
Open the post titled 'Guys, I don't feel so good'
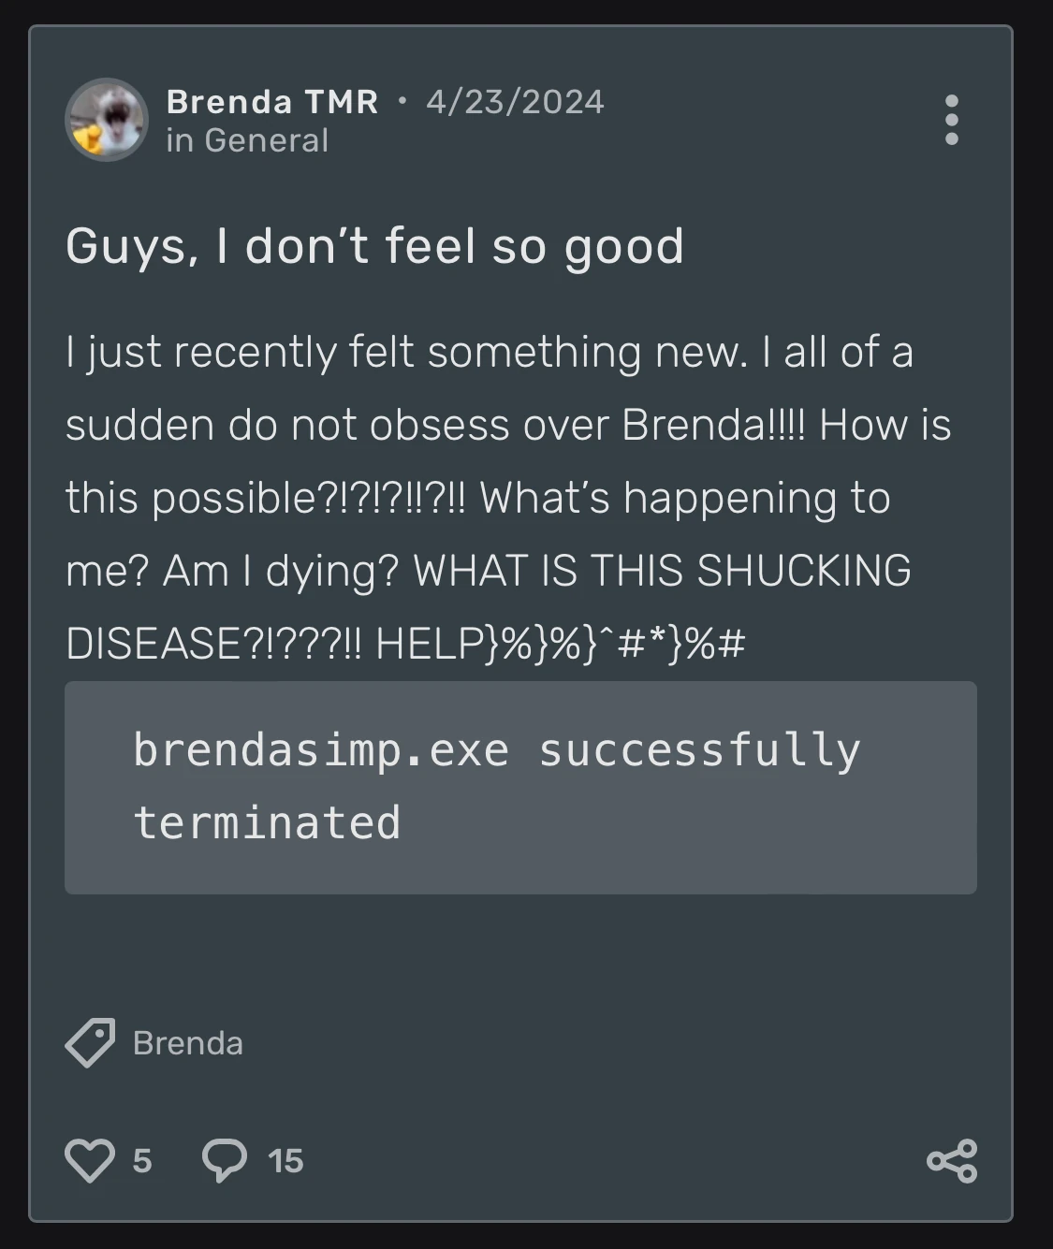(374, 245)
